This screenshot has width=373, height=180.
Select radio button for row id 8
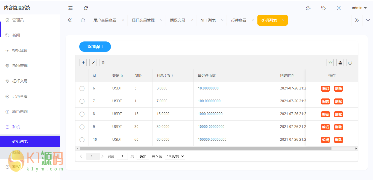82,114
